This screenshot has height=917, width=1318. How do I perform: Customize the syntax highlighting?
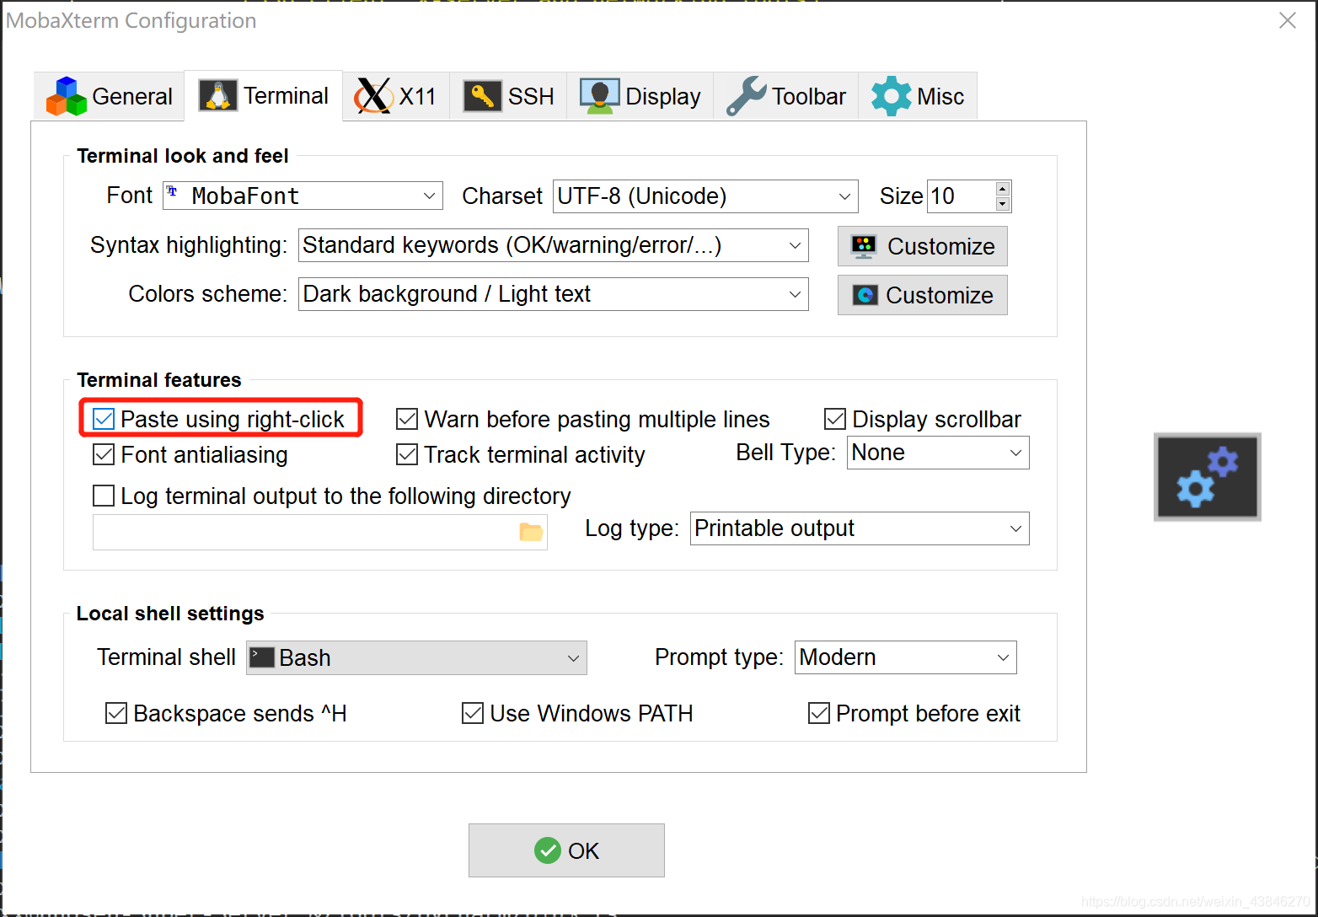click(923, 246)
